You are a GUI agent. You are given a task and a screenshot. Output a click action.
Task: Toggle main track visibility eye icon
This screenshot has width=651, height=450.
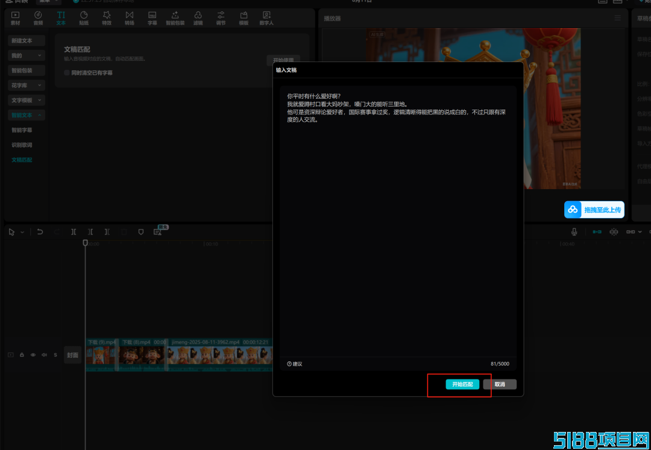click(x=33, y=355)
